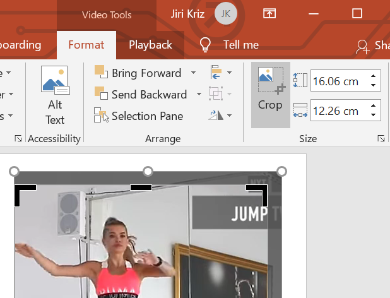Minimize the PowerPoint window
Image resolution: width=390 pixels, height=298 pixels.
coord(314,14)
